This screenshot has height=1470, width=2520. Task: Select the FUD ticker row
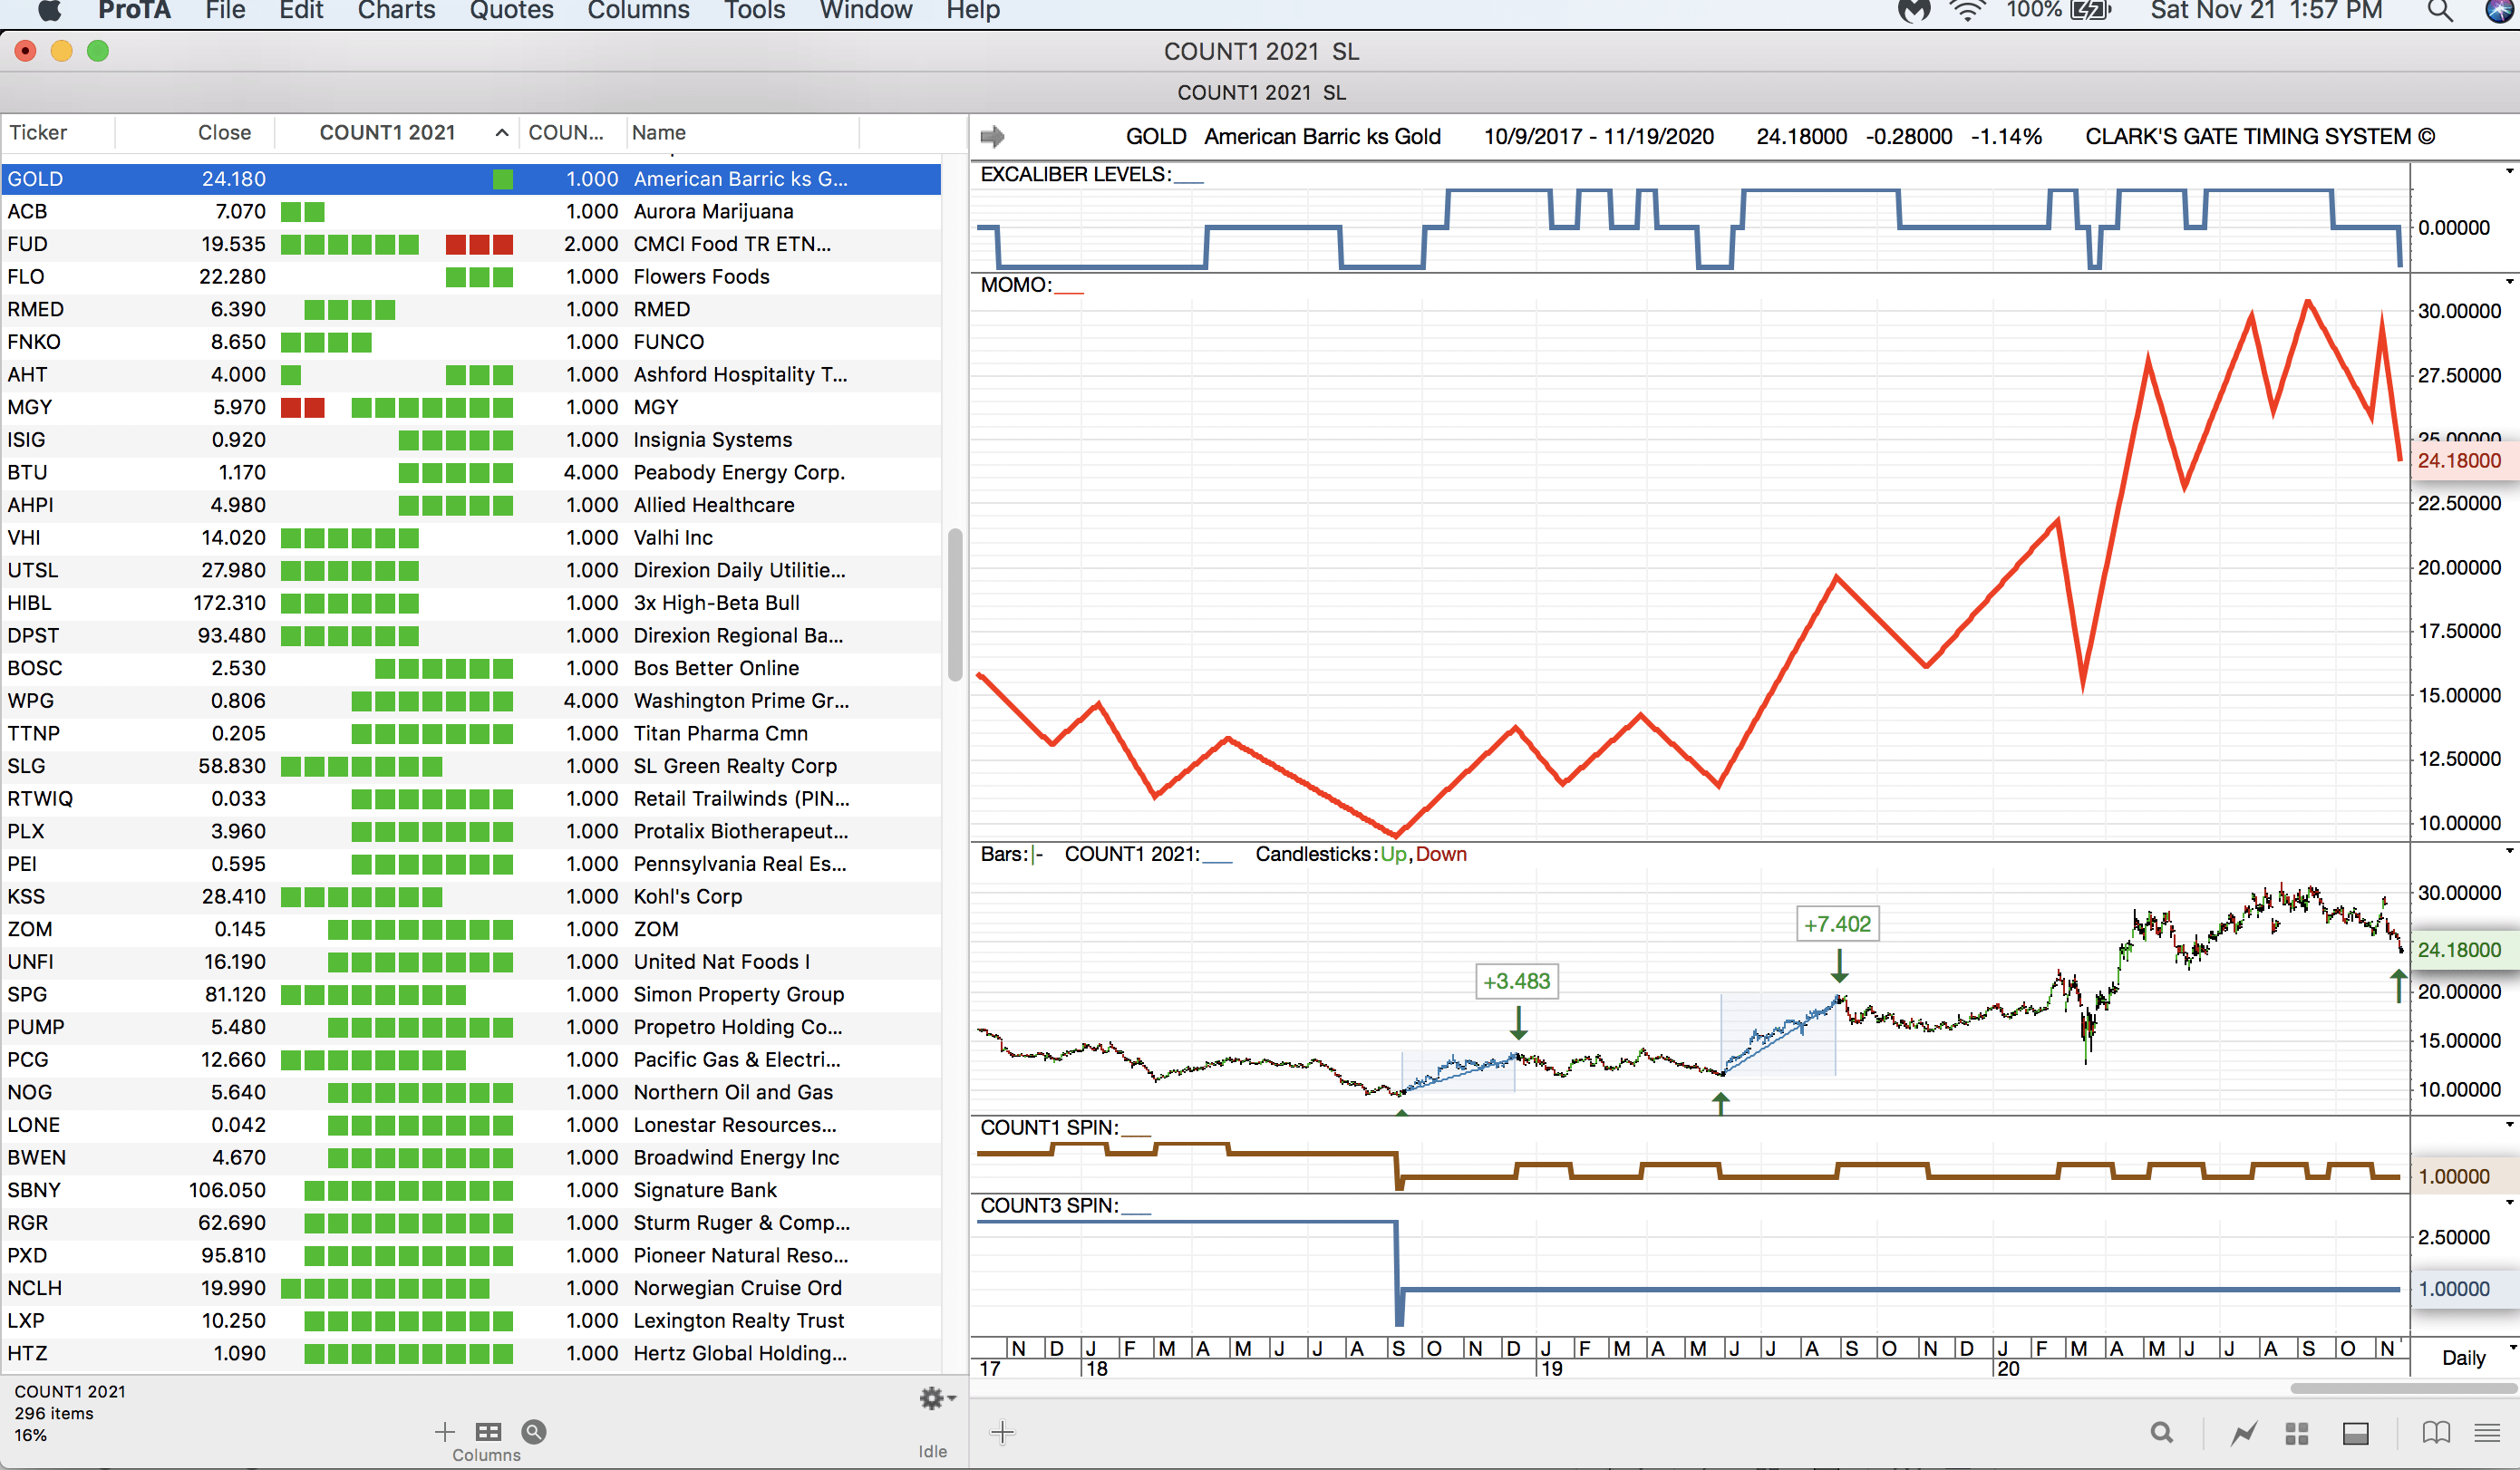27,244
